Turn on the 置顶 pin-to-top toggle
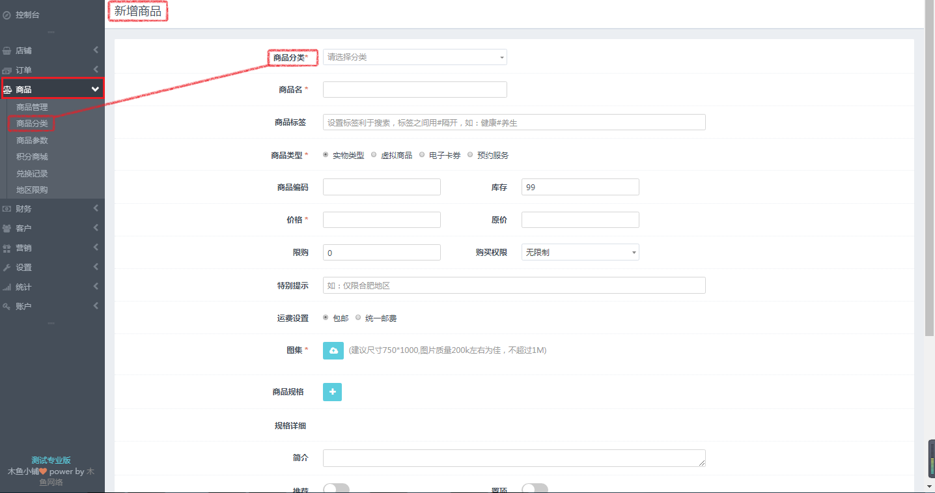 click(535, 487)
